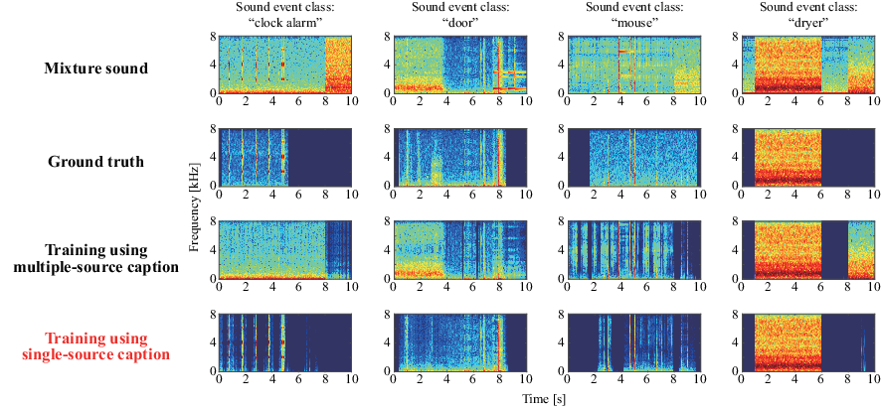
Task: View door multiple-source caption spectrogram
Action: coord(460,250)
